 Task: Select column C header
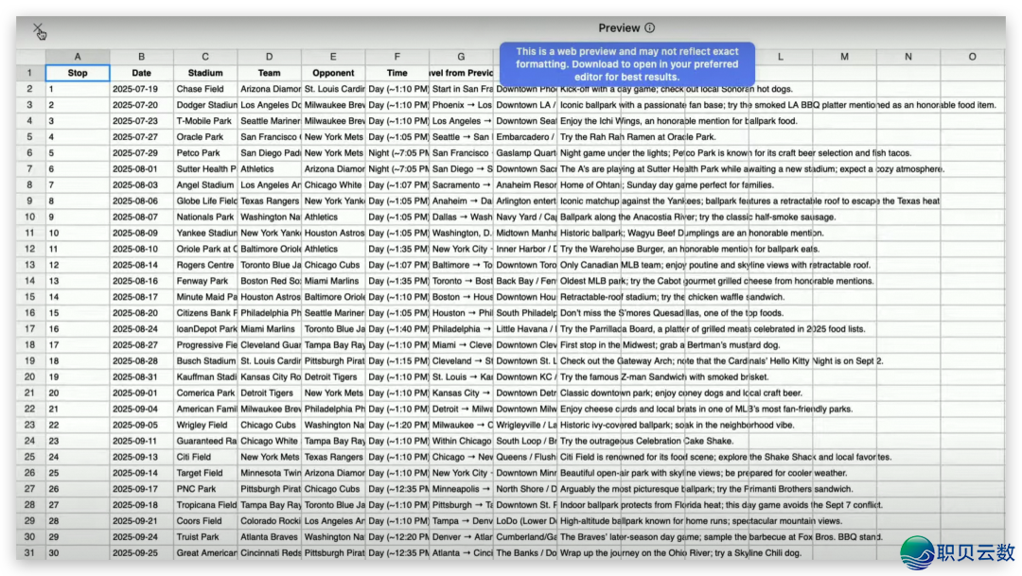[x=205, y=57]
